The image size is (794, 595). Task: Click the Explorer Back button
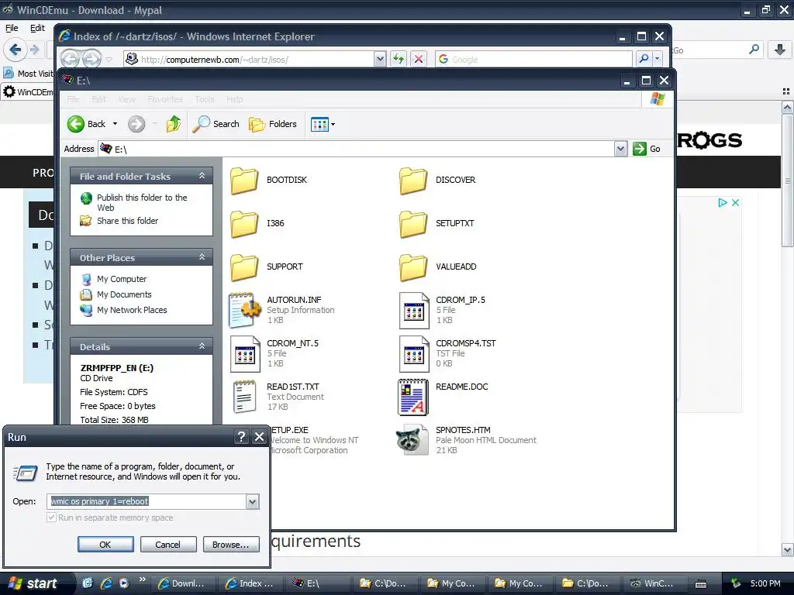[x=87, y=124]
